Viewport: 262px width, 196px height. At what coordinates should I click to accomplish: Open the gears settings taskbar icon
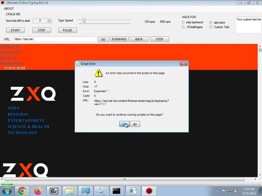pos(101,191)
